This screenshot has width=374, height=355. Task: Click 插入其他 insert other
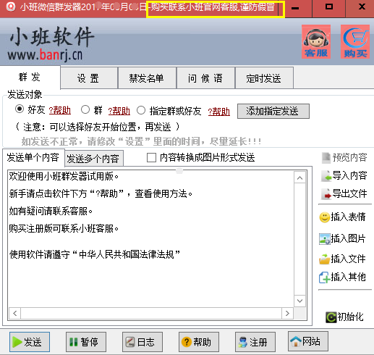point(342,277)
